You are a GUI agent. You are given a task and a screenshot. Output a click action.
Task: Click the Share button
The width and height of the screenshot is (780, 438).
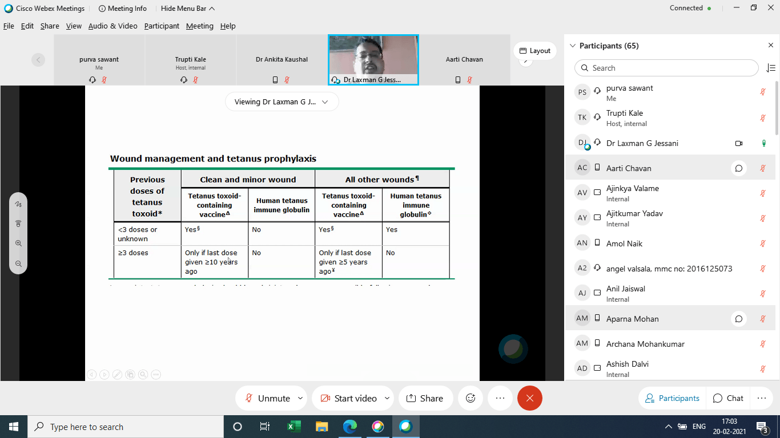(x=425, y=398)
